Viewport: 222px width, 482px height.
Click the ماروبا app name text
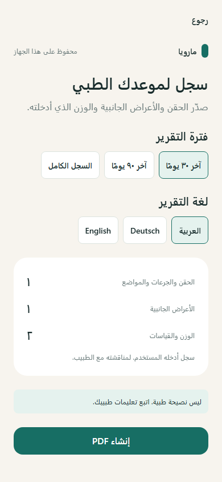point(187,51)
